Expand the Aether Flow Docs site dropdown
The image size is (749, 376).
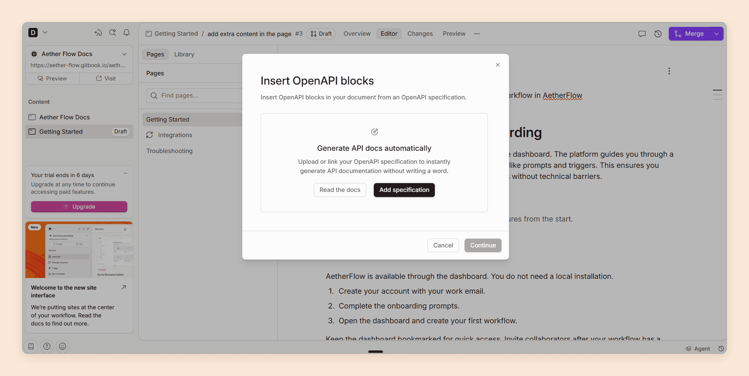[124, 54]
